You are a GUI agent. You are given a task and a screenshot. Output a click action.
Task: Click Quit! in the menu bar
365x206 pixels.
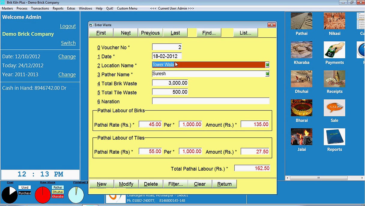point(110,8)
